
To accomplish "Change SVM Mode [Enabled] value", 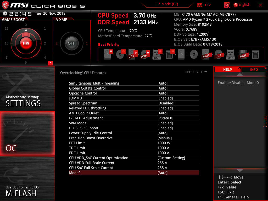I will coord(165,123).
